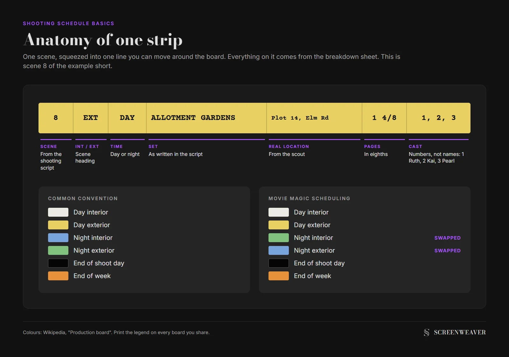Choose the End of week swatch, Movie Magic
The image size is (509, 357).
279,276
